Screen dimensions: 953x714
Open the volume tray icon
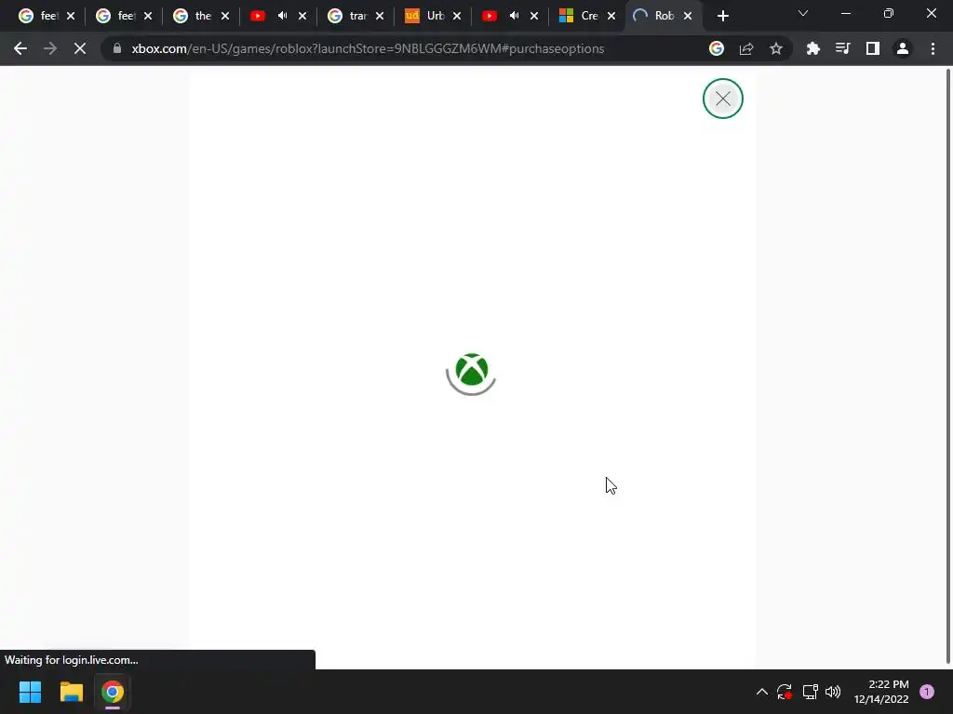point(833,692)
